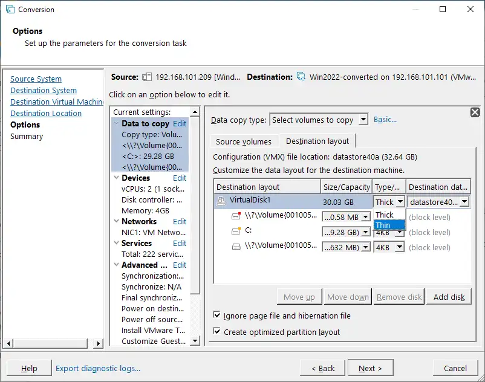The image size is (485, 382).
Task: Edit the Data to copy settings
Action: click(180, 124)
